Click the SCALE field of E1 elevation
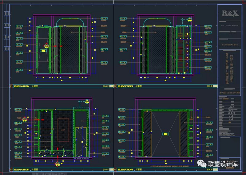Viewport: 246px width, 175px height. (106, 86)
